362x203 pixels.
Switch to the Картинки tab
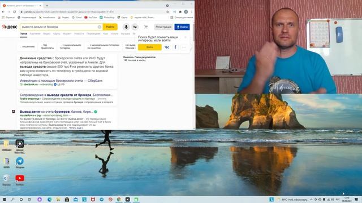click(x=35, y=34)
